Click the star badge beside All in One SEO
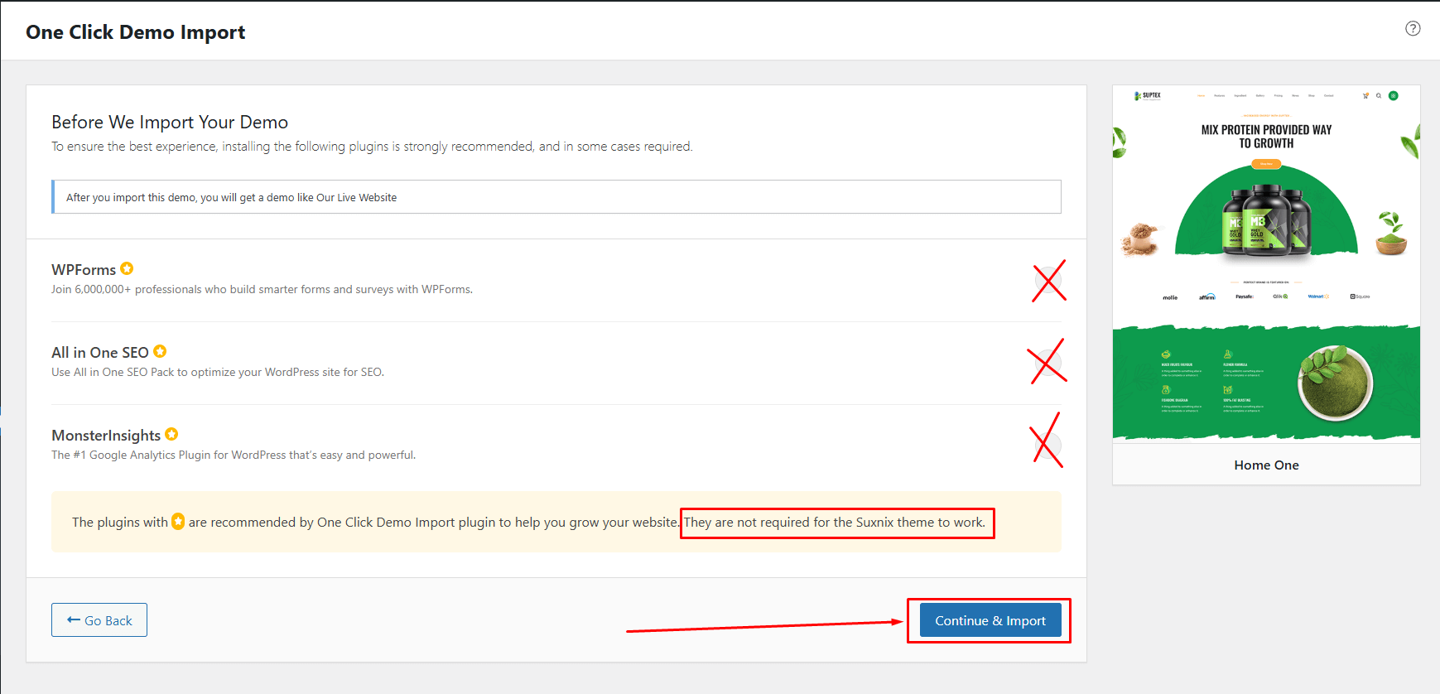Screen dimensions: 1440x694 [160, 351]
